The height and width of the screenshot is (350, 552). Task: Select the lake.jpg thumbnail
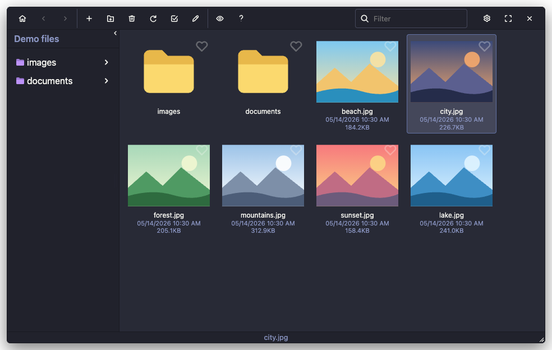452,176
